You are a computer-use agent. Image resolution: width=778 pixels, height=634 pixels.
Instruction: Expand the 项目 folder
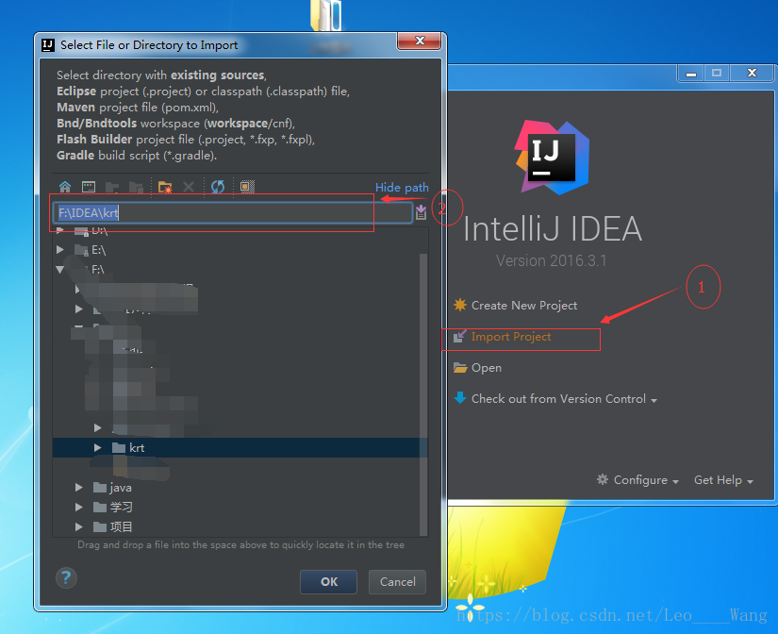tap(79, 526)
